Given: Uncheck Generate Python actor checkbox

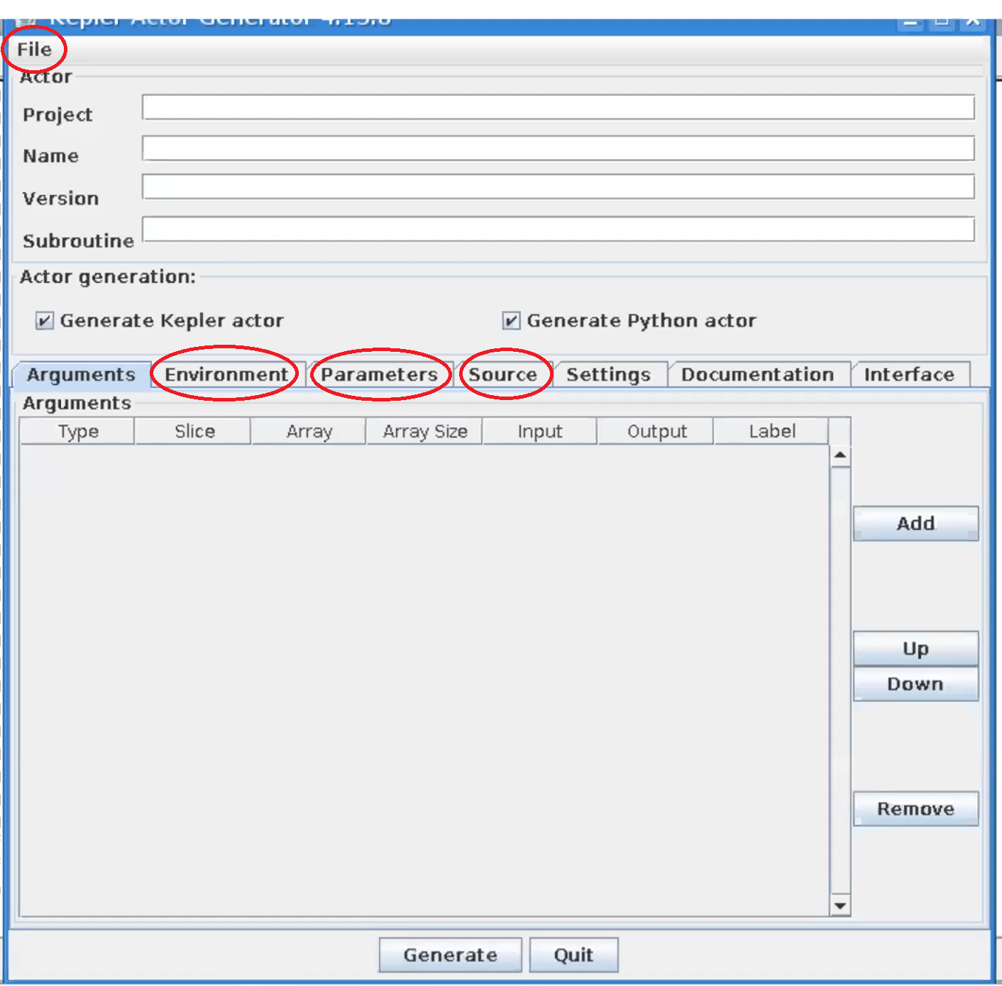Looking at the screenshot, I should pos(511,321).
